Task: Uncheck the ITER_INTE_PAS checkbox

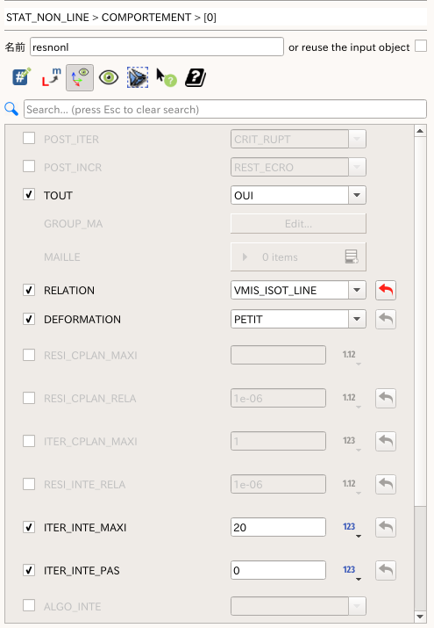Action: (x=29, y=569)
